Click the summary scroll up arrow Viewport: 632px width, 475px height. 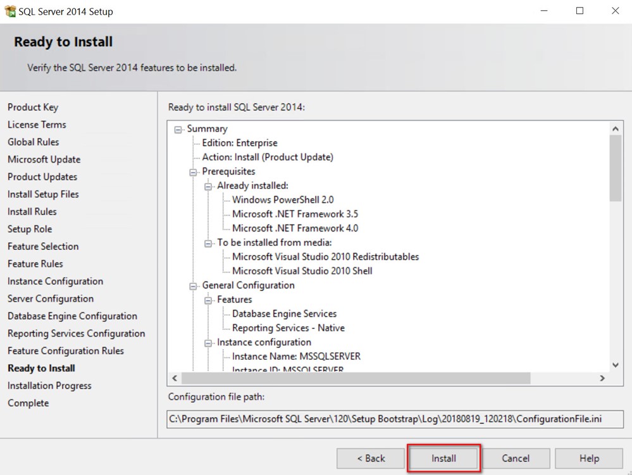(x=616, y=128)
